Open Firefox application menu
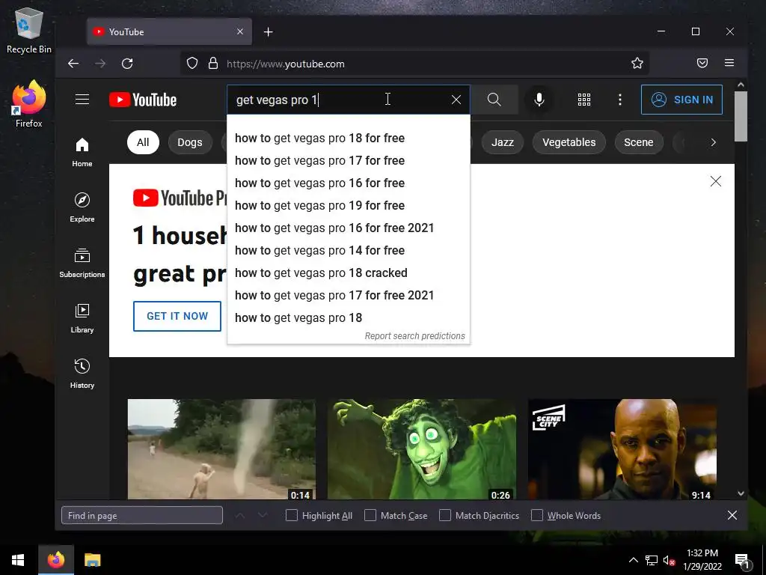This screenshot has width=766, height=575. point(729,63)
